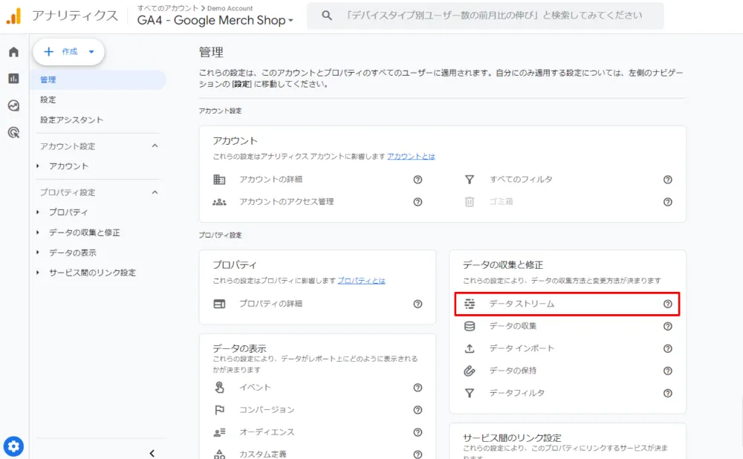Open the Home icon in left rail
The image size is (743, 459).
(13, 52)
